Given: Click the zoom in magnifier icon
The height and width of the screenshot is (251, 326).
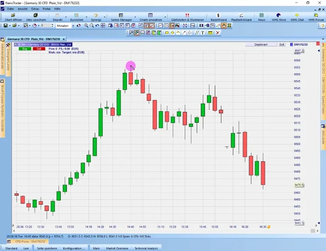Looking at the screenshot, I should pyautogui.click(x=86, y=25).
